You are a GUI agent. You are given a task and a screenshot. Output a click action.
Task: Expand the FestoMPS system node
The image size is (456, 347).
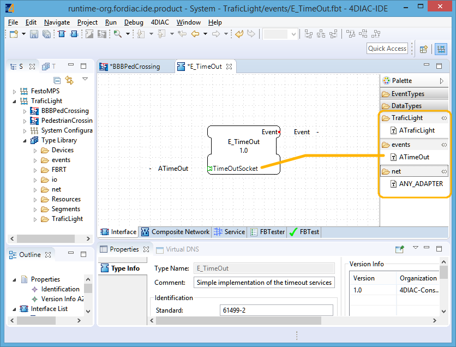click(x=14, y=91)
